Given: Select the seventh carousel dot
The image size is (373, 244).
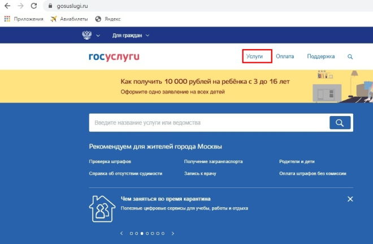Looking at the screenshot, I should tap(163, 233).
